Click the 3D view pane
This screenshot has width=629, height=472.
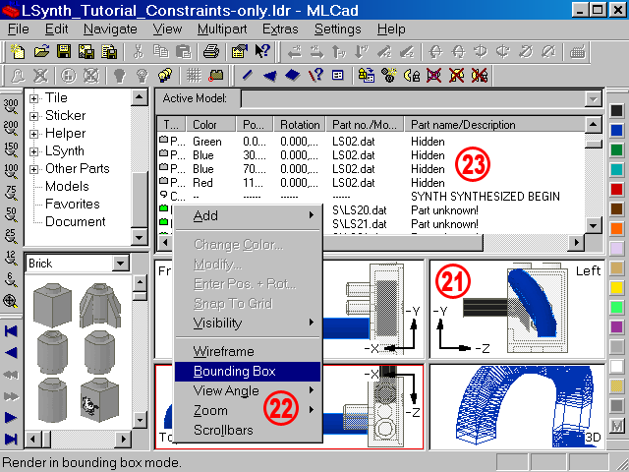point(517,406)
